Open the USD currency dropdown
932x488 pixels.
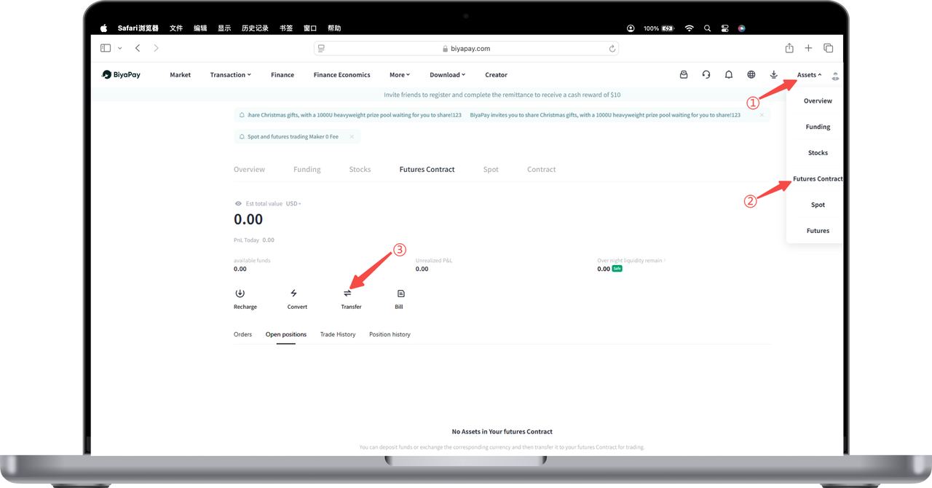coord(293,204)
